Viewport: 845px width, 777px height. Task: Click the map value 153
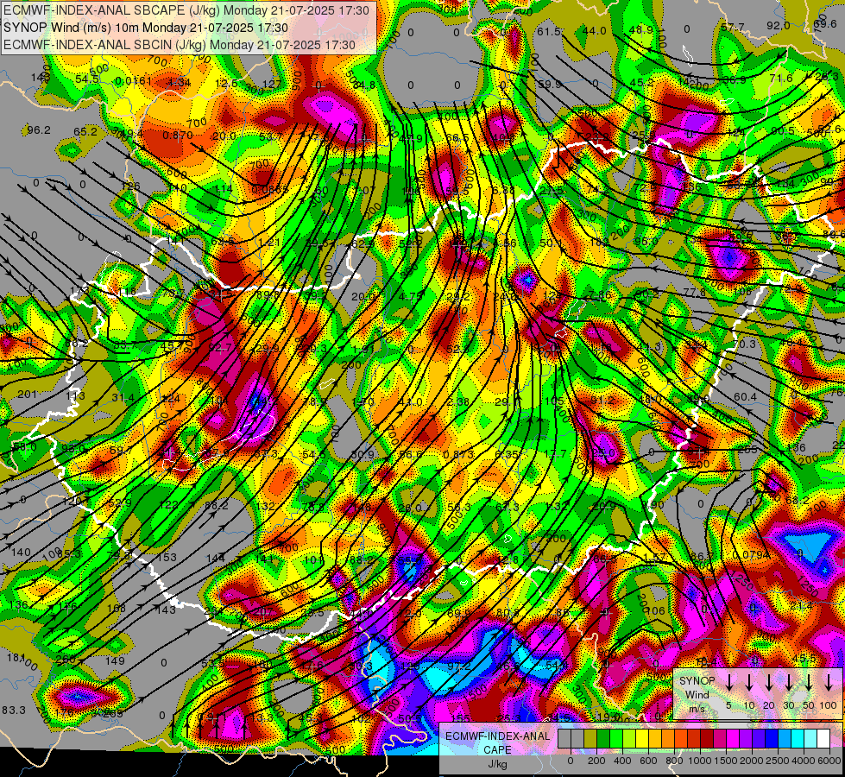167,557
